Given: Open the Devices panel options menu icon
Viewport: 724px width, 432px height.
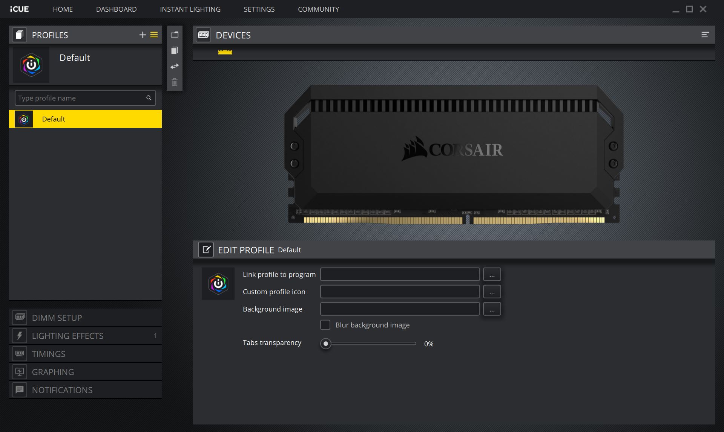Looking at the screenshot, I should tap(705, 35).
